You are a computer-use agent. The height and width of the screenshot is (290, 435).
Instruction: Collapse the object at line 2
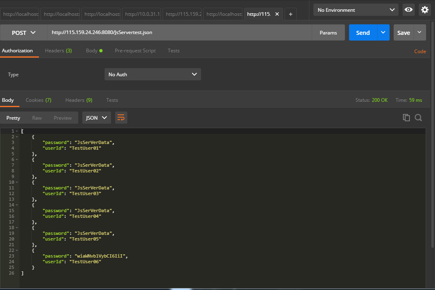tap(17, 137)
